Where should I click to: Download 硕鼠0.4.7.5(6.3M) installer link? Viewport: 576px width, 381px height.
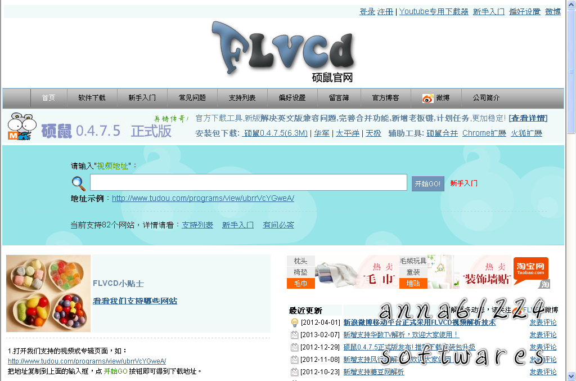pos(276,133)
